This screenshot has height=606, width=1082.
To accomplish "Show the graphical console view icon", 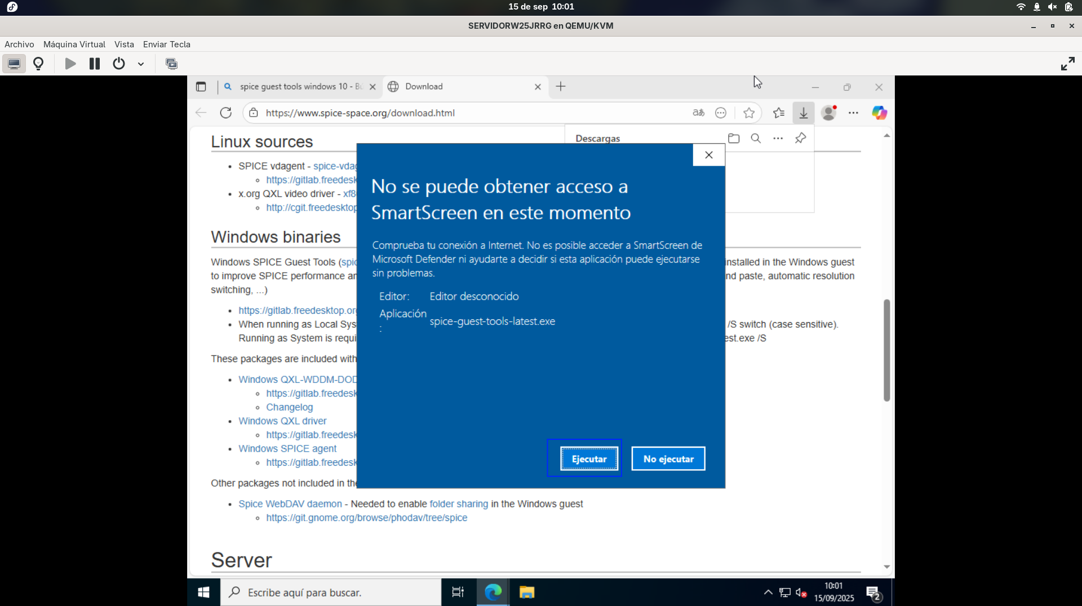I will [x=14, y=64].
